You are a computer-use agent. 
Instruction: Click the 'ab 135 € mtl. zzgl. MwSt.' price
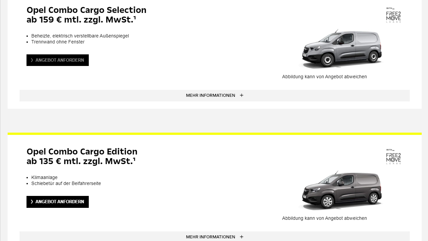click(81, 161)
